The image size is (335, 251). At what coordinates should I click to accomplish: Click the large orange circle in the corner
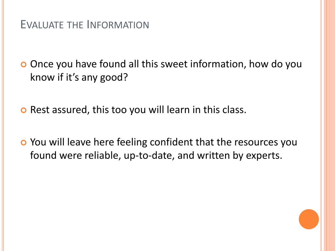309,219
